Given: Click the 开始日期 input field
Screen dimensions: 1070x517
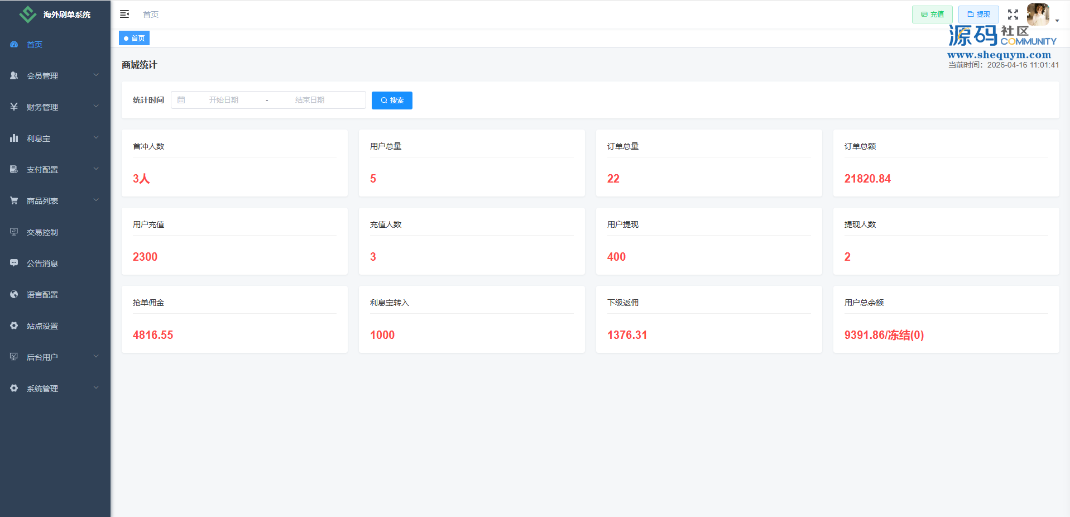Looking at the screenshot, I should pyautogui.click(x=224, y=100).
